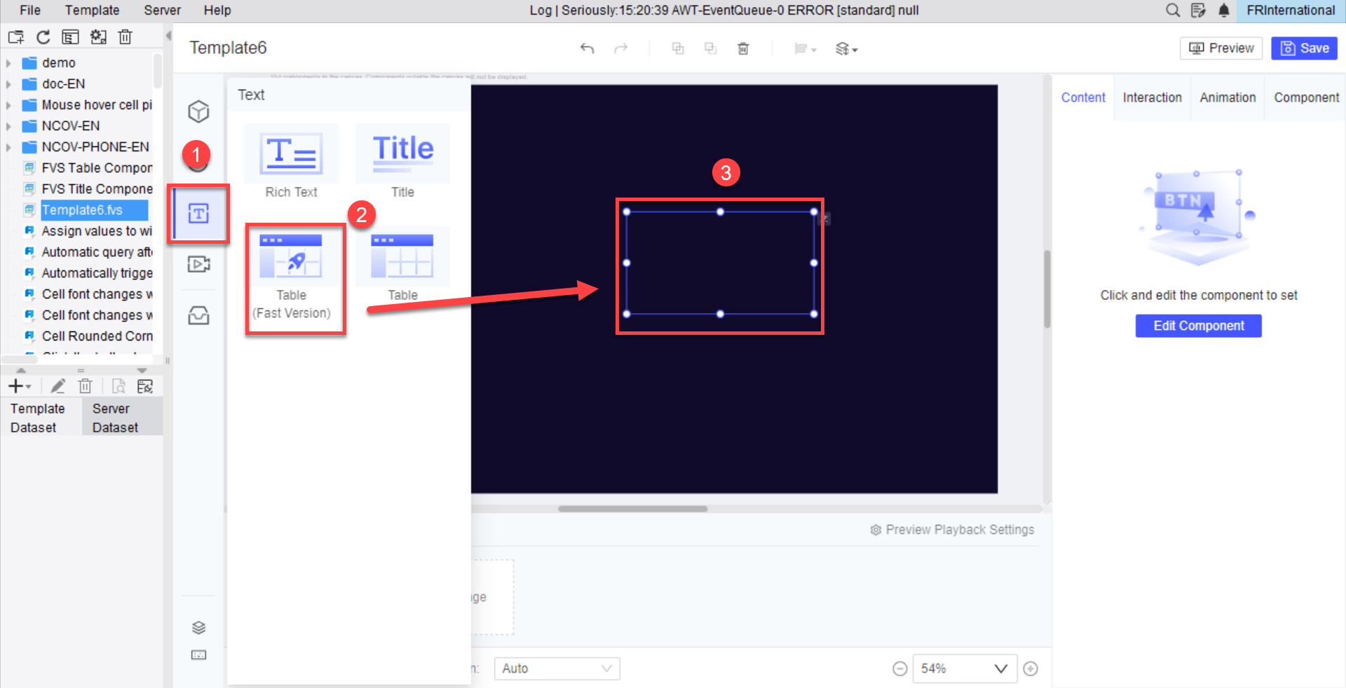1346x688 pixels.
Task: Open the File menu
Action: click(30, 11)
